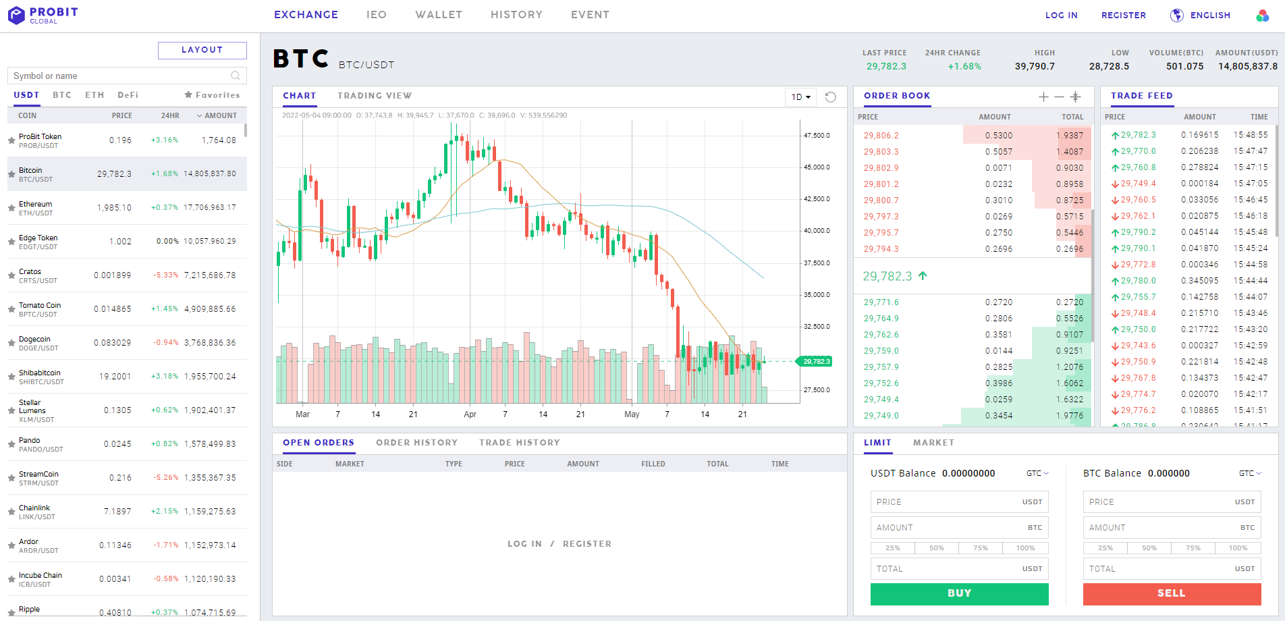Image resolution: width=1285 pixels, height=621 pixels.
Task: Toggle favorite star for ProBit Token
Action: [x=11, y=140]
